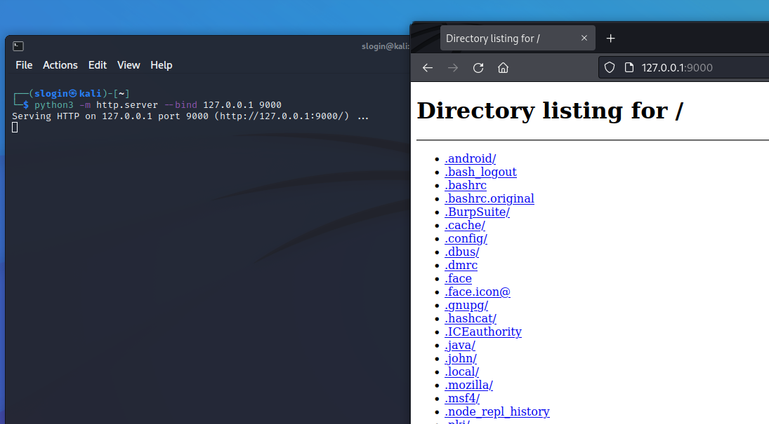Open the .BurpSuite/ directory link
This screenshot has width=769, height=424.
(477, 212)
